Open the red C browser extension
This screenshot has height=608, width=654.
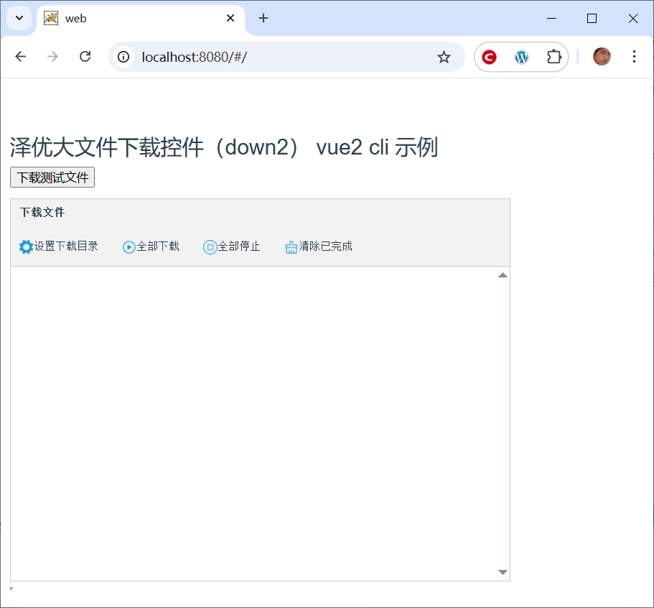(490, 57)
